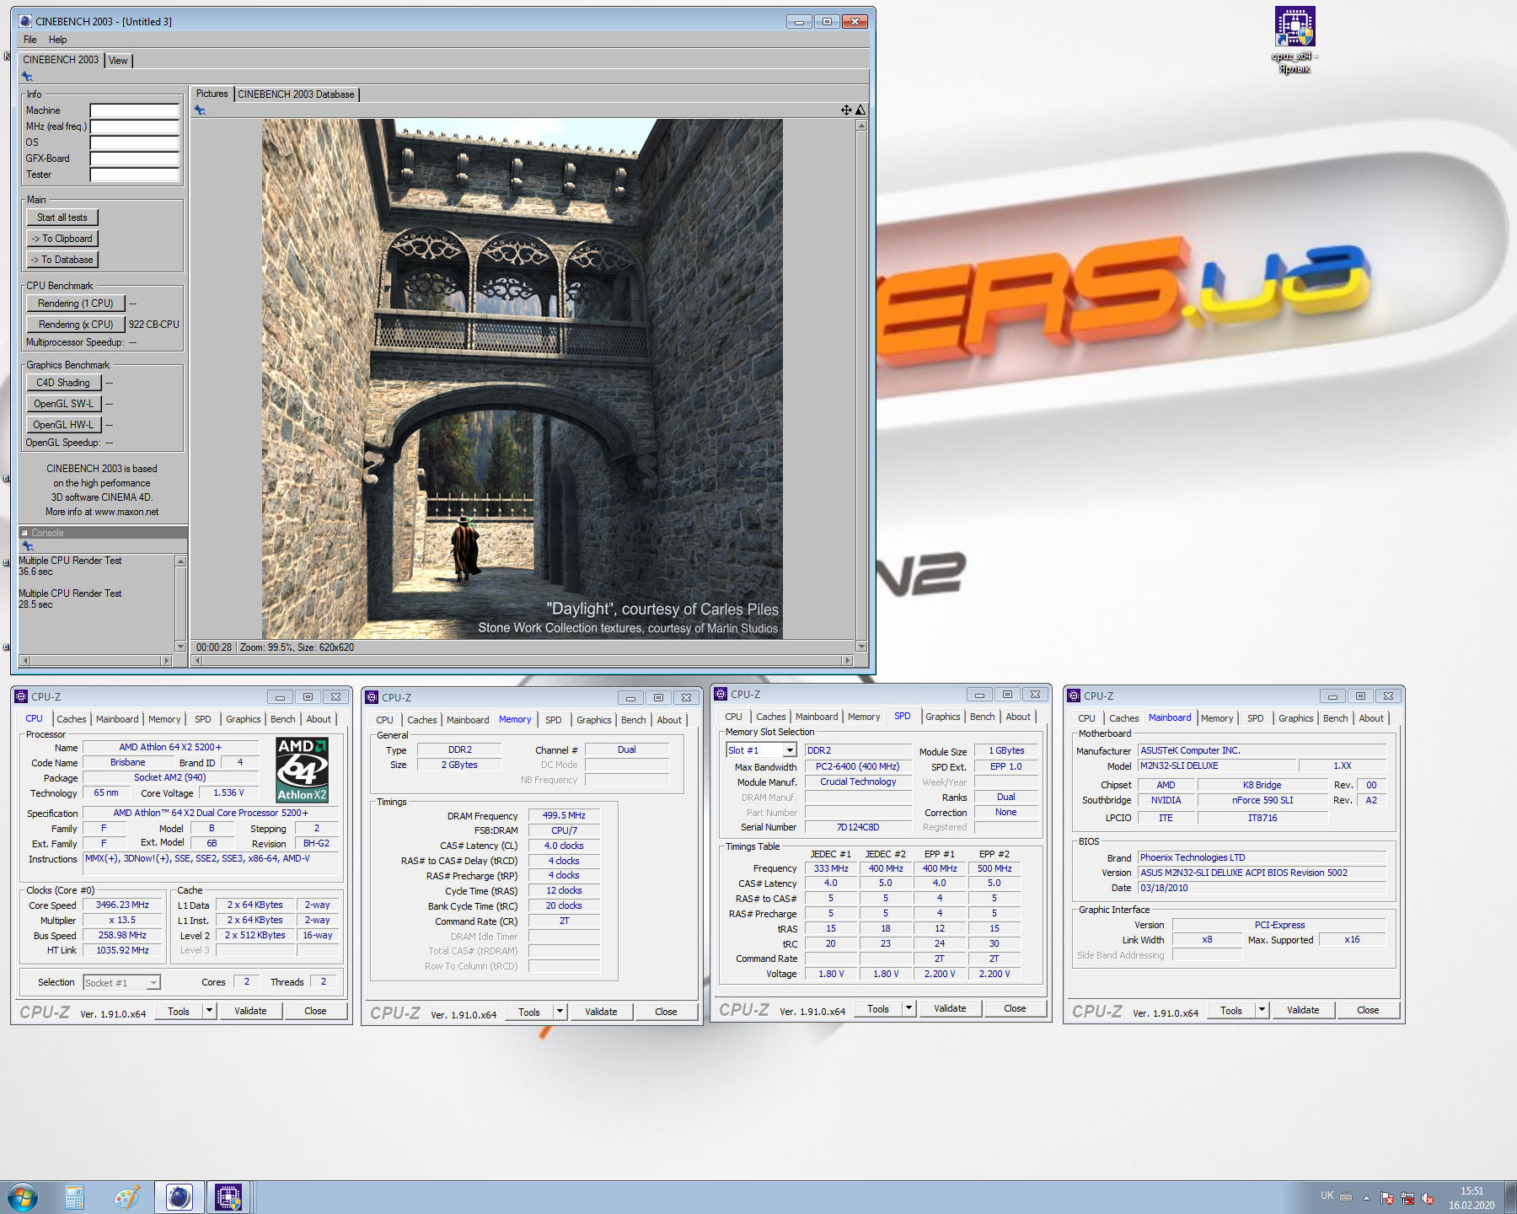Viewport: 1517px width, 1214px height.
Task: Expand the Tools arrow in the CPU-Z CPU window
Action: coord(210,1011)
